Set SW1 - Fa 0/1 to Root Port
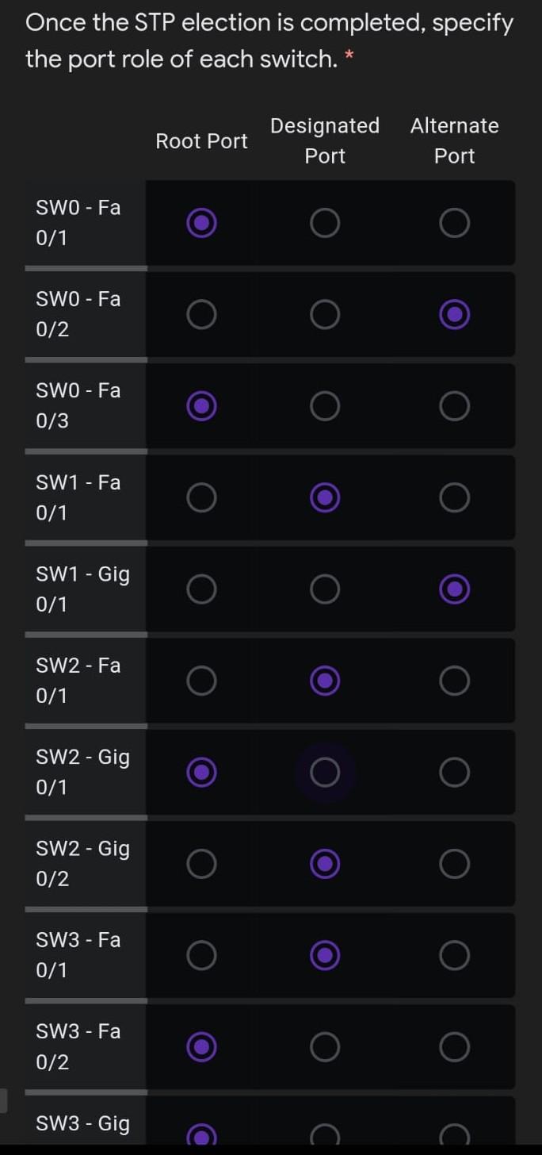Image resolution: width=542 pixels, height=1155 pixels. pyautogui.click(x=201, y=498)
